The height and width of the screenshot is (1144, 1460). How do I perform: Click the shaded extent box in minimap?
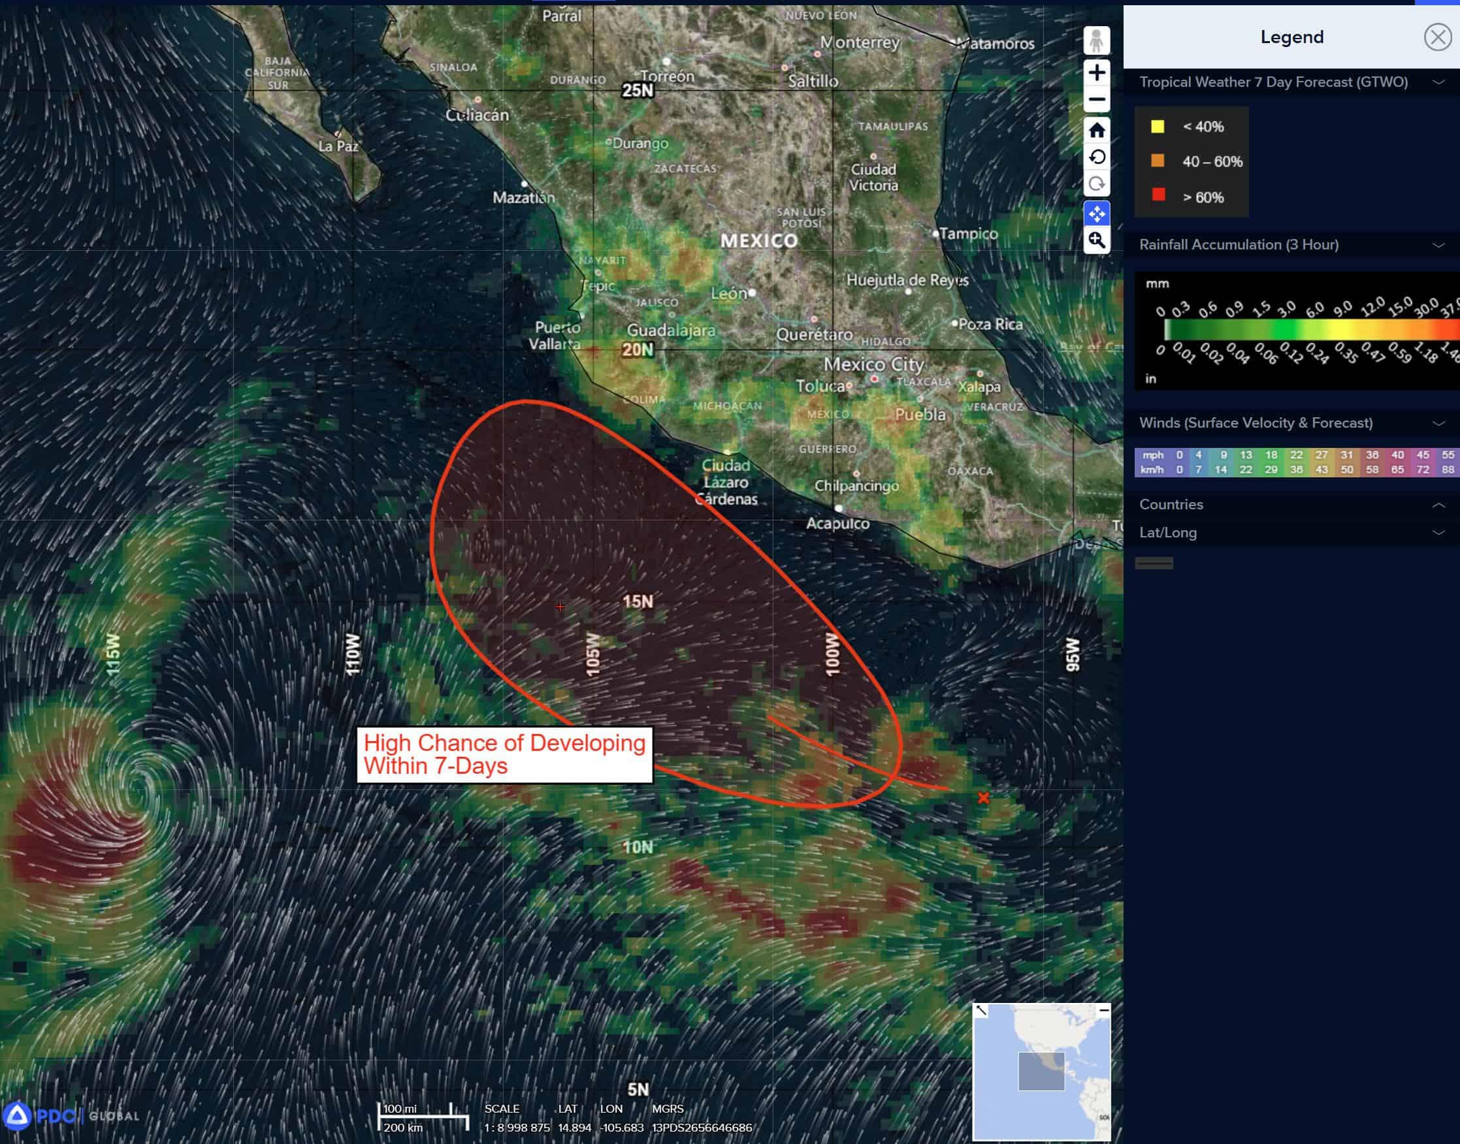point(1041,1071)
